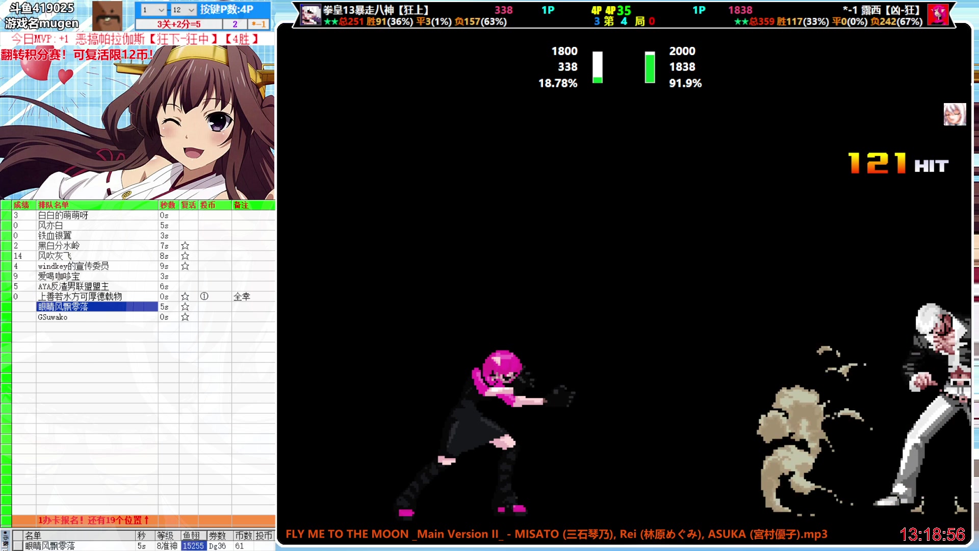Click the 121 HIT combo counter
This screenshot has height=551, width=979.
click(898, 164)
